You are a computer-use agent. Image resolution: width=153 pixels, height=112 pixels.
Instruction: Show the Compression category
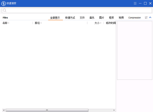tap(135, 18)
